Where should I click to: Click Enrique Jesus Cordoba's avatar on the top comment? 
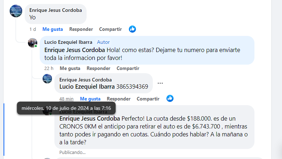[x=16, y=11]
